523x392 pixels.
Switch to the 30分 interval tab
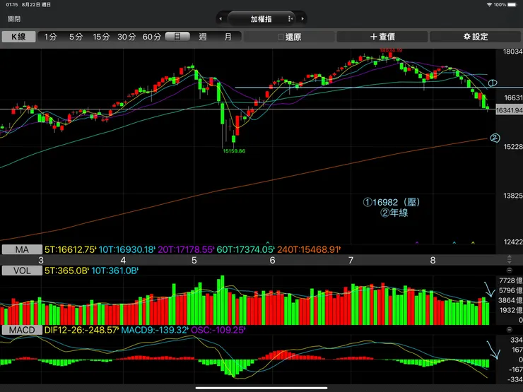(127, 37)
